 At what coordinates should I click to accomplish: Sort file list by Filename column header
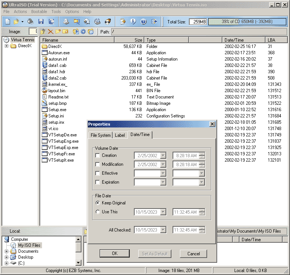tap(77, 40)
